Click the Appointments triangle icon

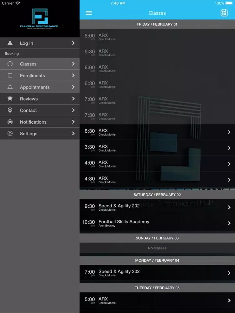(10, 87)
